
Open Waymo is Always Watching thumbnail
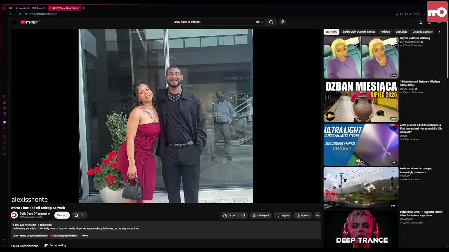click(361, 57)
